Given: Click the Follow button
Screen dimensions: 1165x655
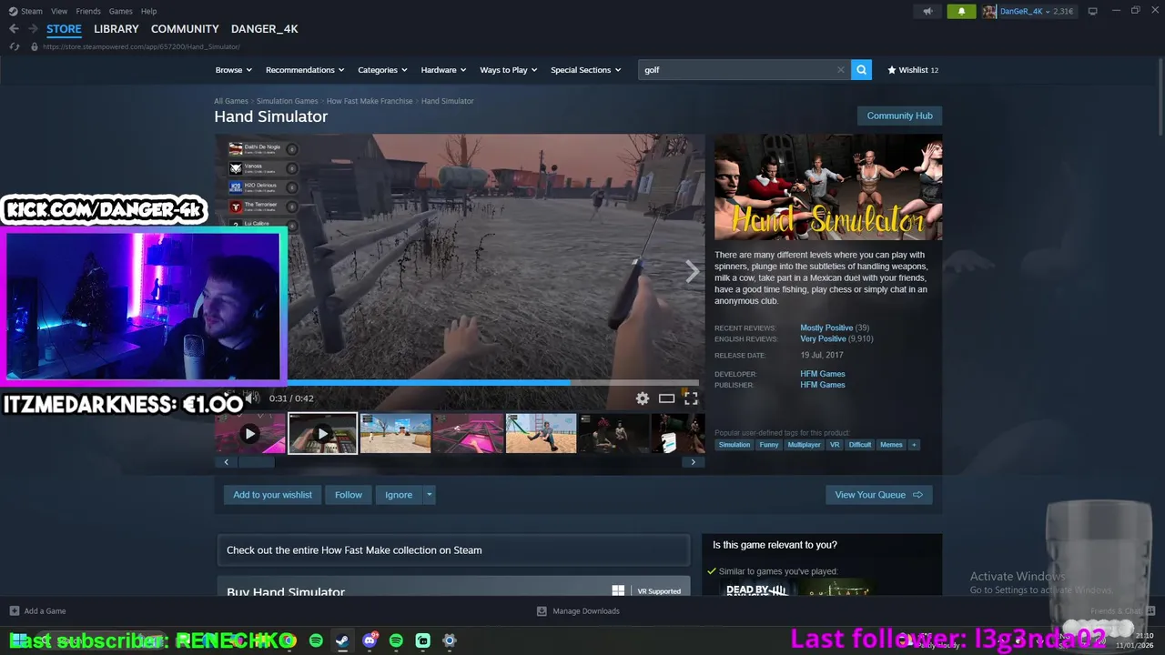Looking at the screenshot, I should [349, 495].
